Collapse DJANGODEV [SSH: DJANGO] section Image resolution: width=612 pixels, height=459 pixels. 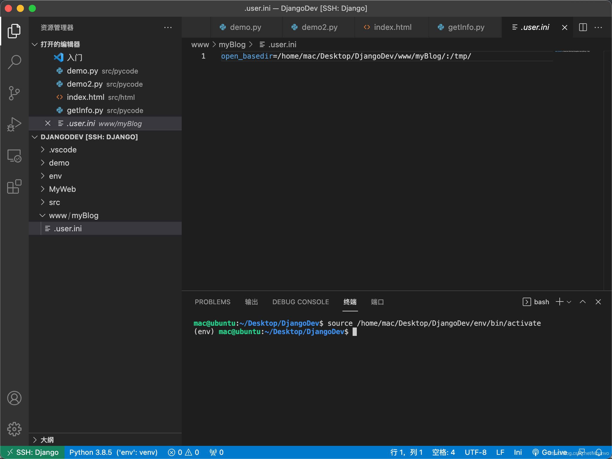click(105, 137)
